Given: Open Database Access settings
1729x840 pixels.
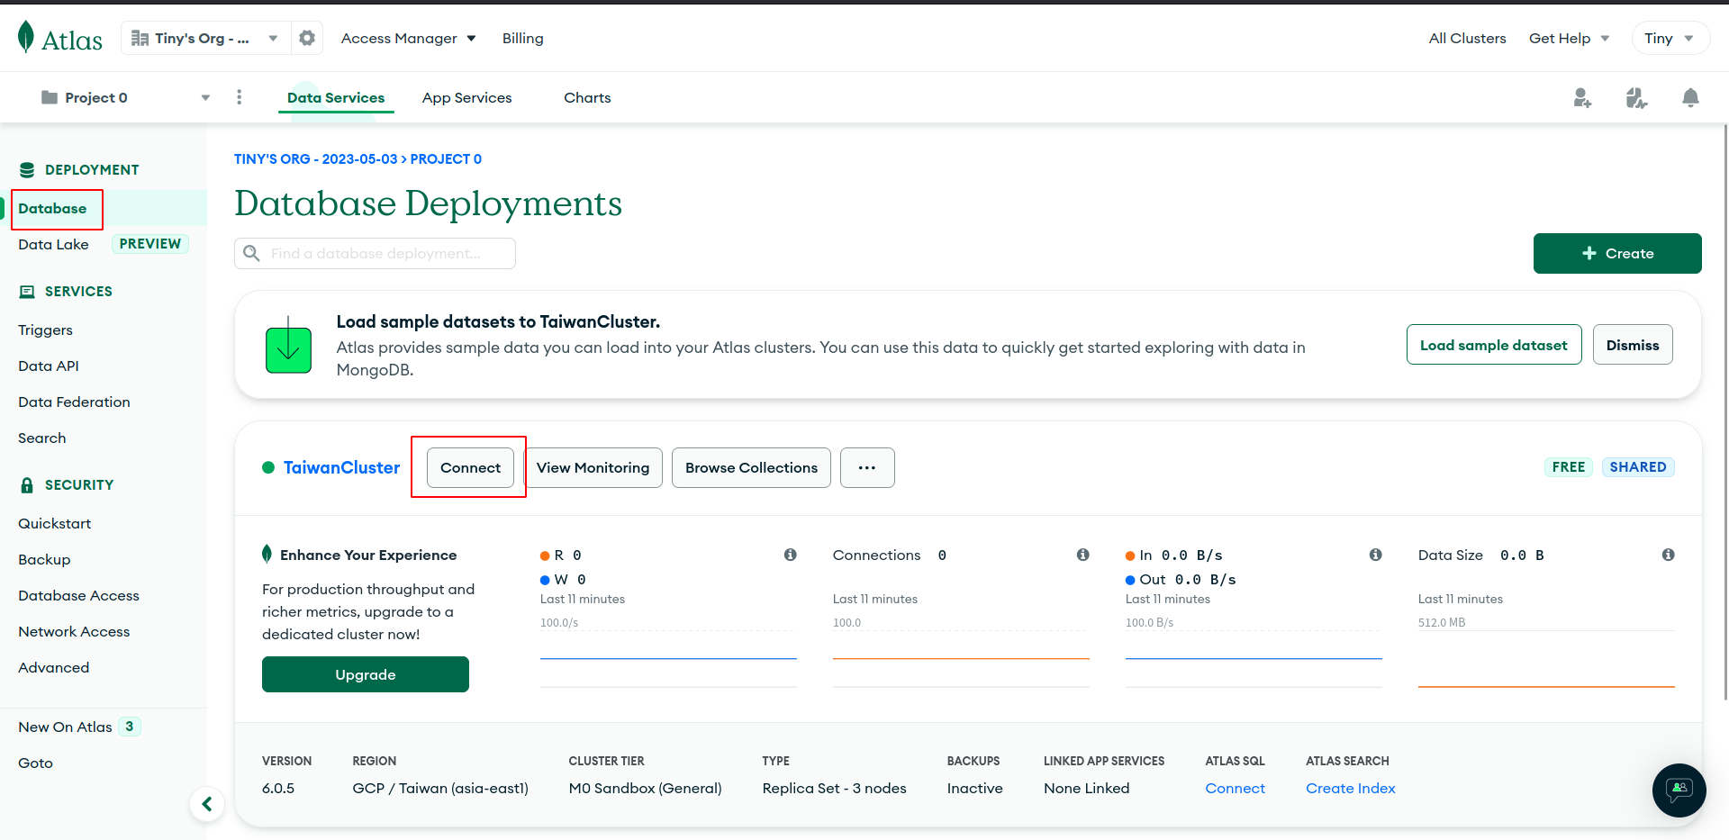Looking at the screenshot, I should pyautogui.click(x=78, y=595).
